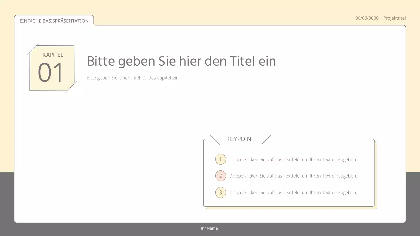Click the Ihr Name footer text
Image resolution: width=420 pixels, height=236 pixels.
pos(209,228)
